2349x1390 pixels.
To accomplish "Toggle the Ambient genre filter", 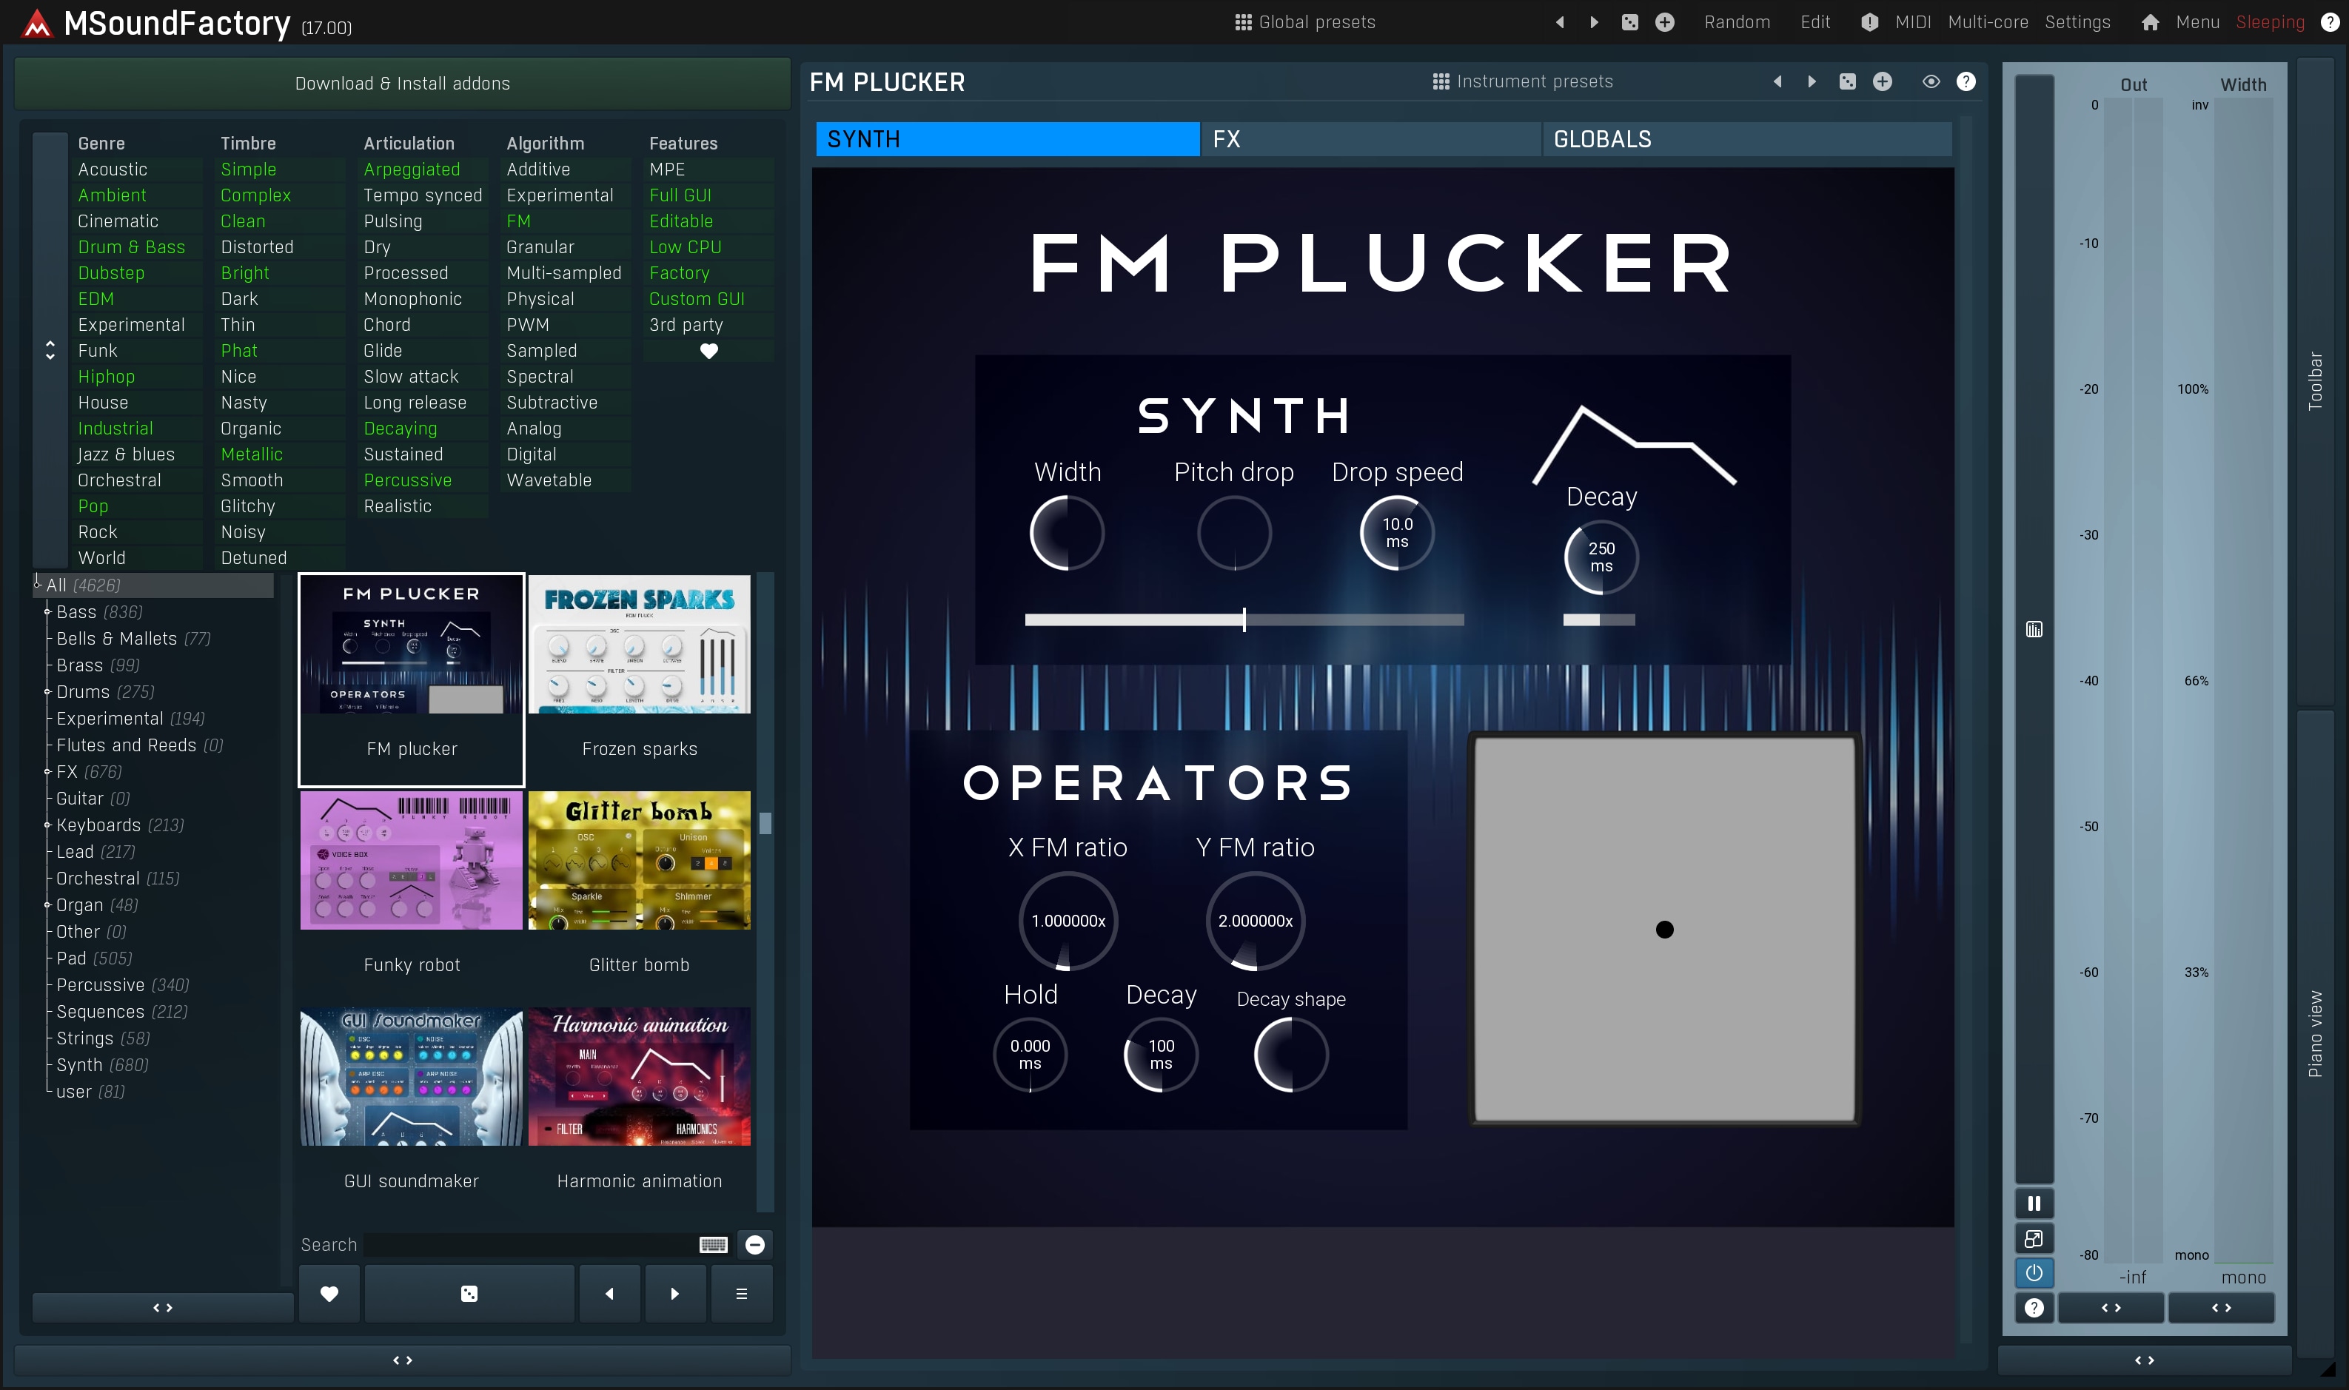I will (x=113, y=195).
